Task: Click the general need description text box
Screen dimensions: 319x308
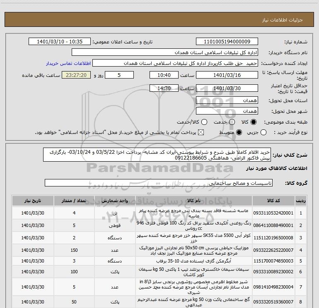Action: pyautogui.click(x=157, y=155)
